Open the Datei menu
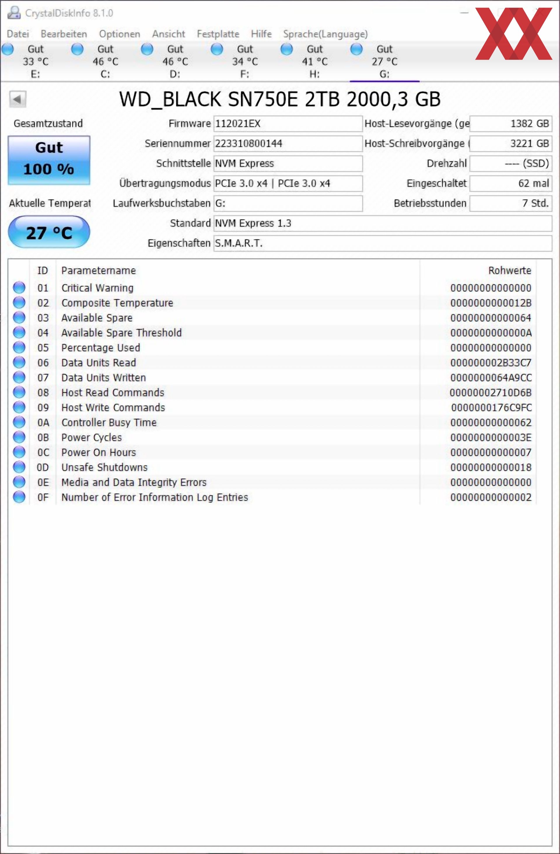This screenshot has height=854, width=560. pos(18,34)
